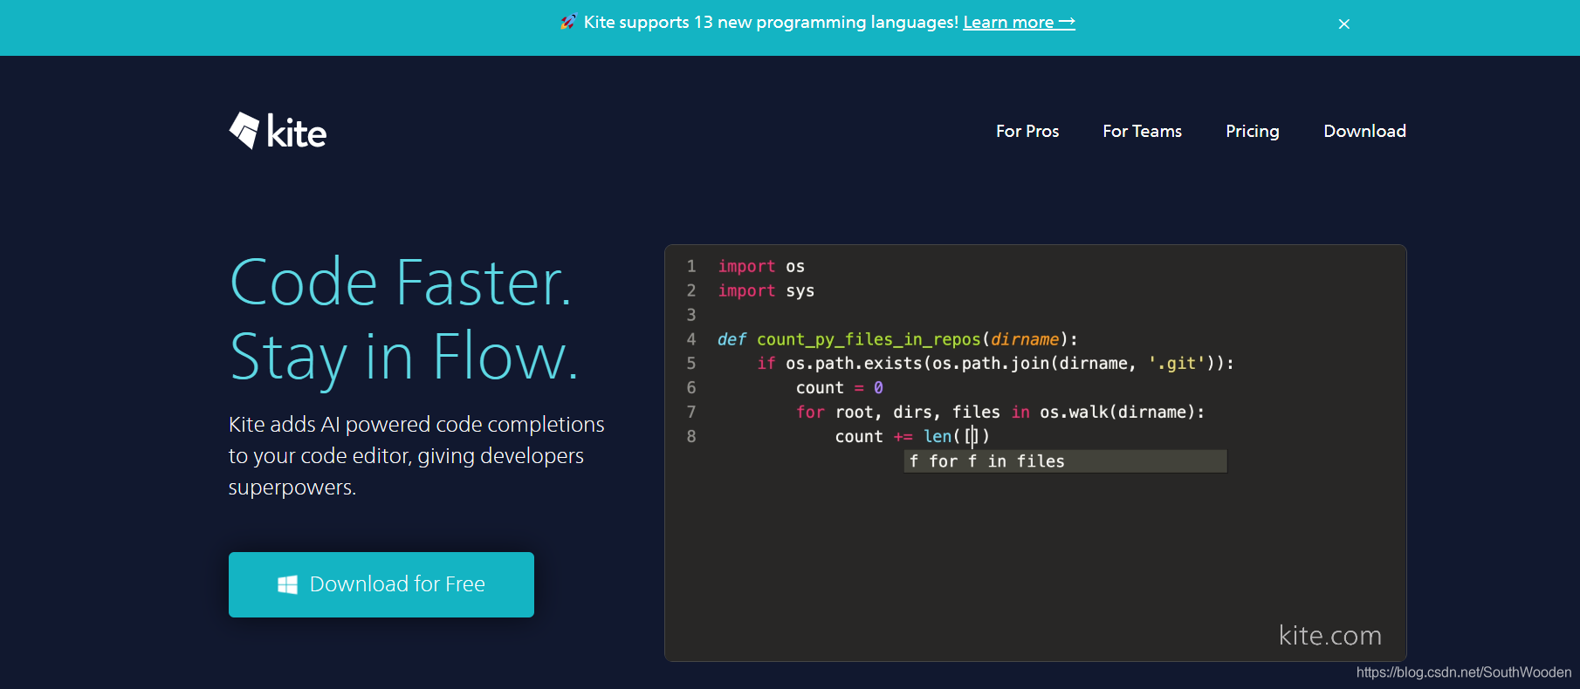Open the For Teams menu item
Viewport: 1580px width, 689px height.
point(1142,131)
